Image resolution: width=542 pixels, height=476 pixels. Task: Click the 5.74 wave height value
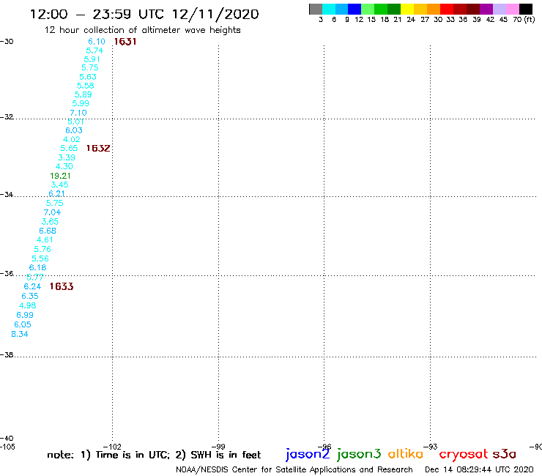(x=94, y=51)
